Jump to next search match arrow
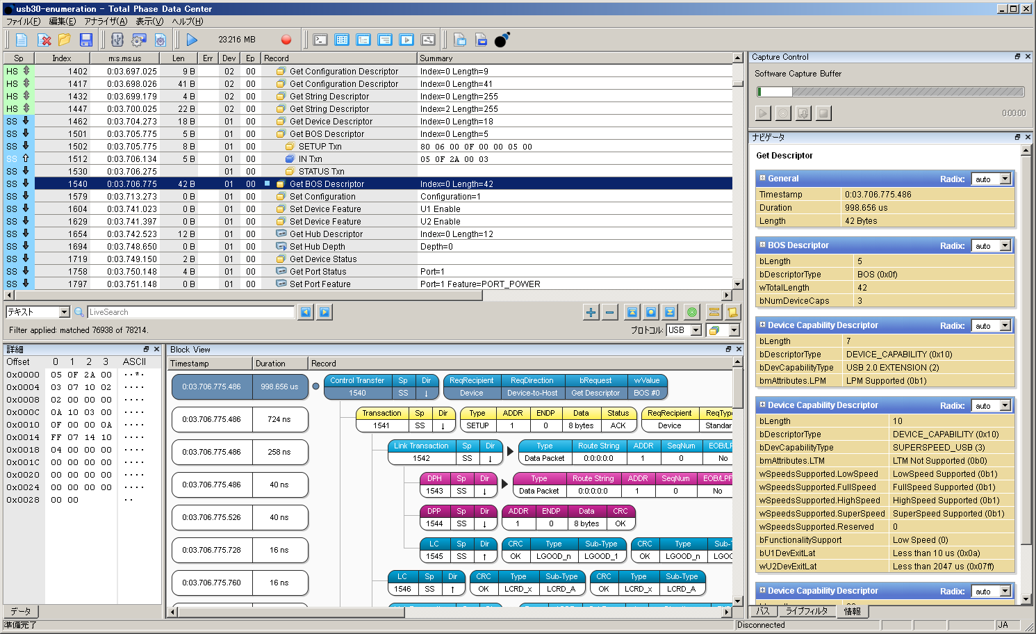Viewport: 1036px width, 634px height. click(324, 312)
